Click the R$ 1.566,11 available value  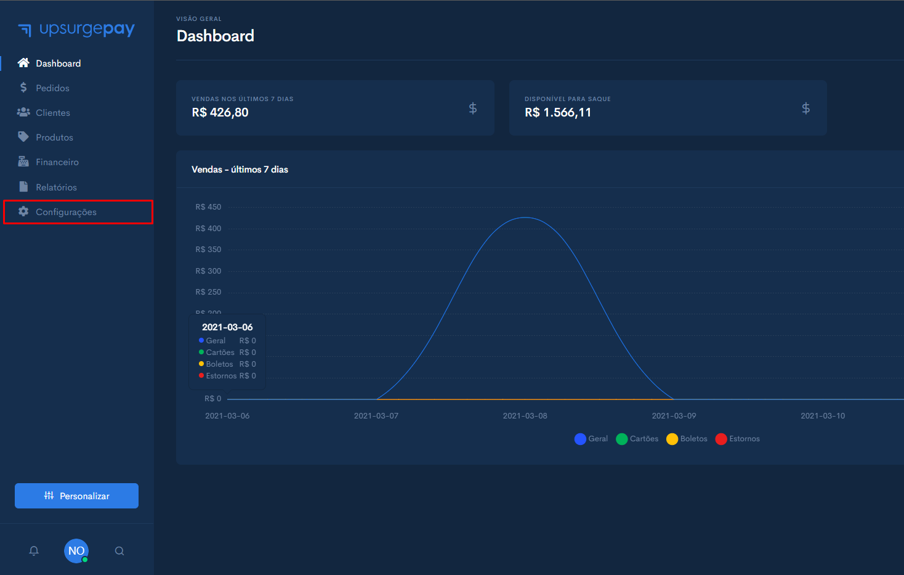click(x=558, y=112)
